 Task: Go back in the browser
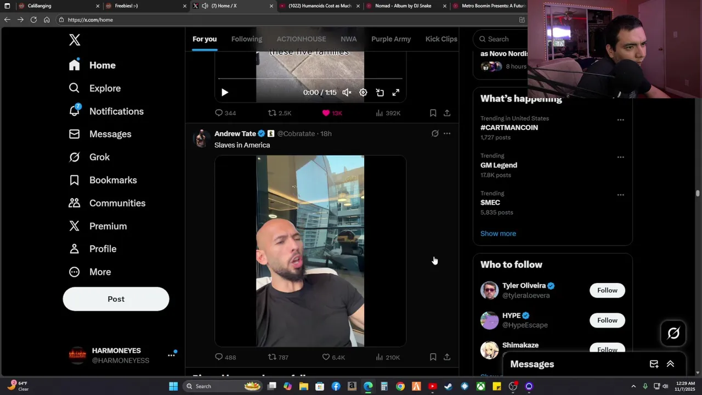(x=7, y=20)
